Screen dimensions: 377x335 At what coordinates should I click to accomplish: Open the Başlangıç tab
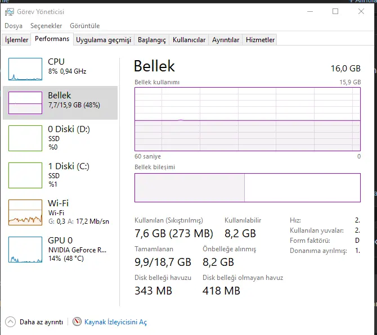point(152,39)
